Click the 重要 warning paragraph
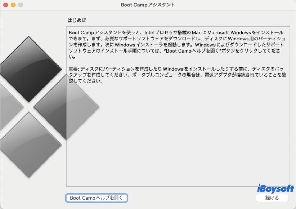This screenshot has width=296, height=209. (x=174, y=74)
